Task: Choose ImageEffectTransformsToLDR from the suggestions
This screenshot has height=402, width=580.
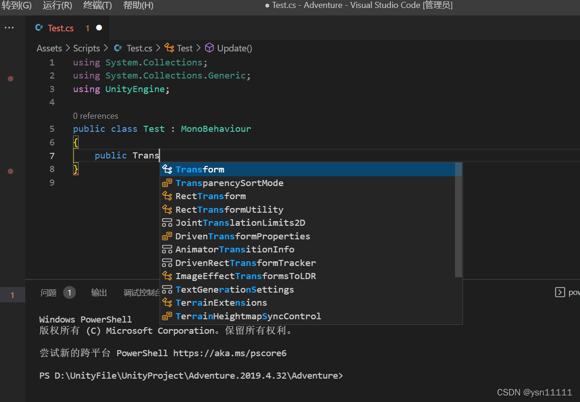Action: [308, 276]
